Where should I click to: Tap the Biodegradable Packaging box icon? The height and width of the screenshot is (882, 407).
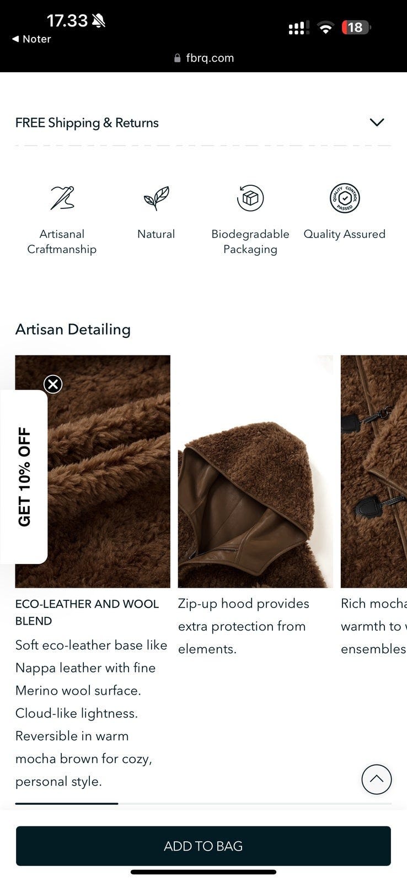point(250,198)
